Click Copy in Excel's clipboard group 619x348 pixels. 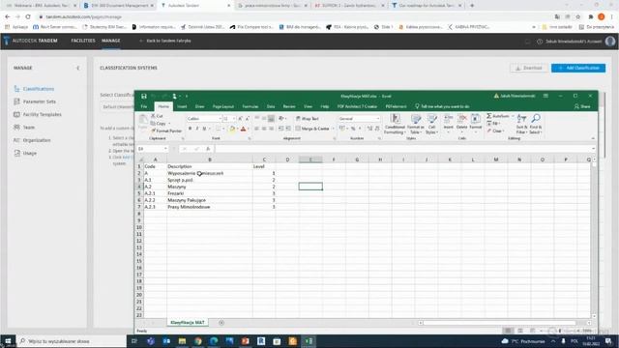pos(159,124)
